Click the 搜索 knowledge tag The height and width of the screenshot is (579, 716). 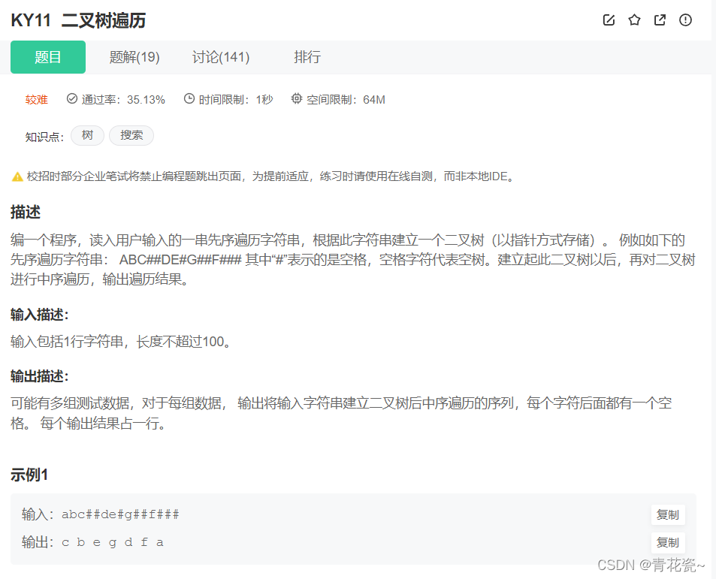pos(131,135)
